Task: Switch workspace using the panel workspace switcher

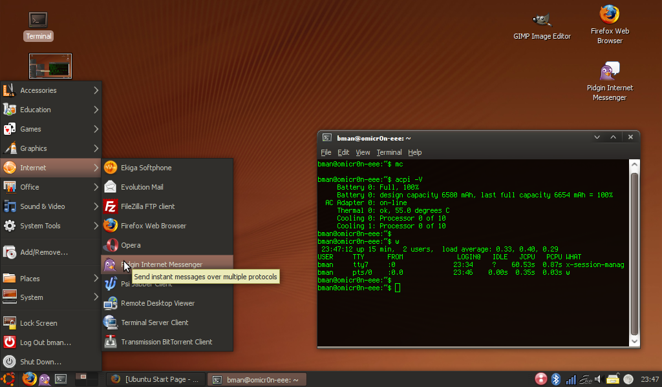Action: [x=87, y=379]
